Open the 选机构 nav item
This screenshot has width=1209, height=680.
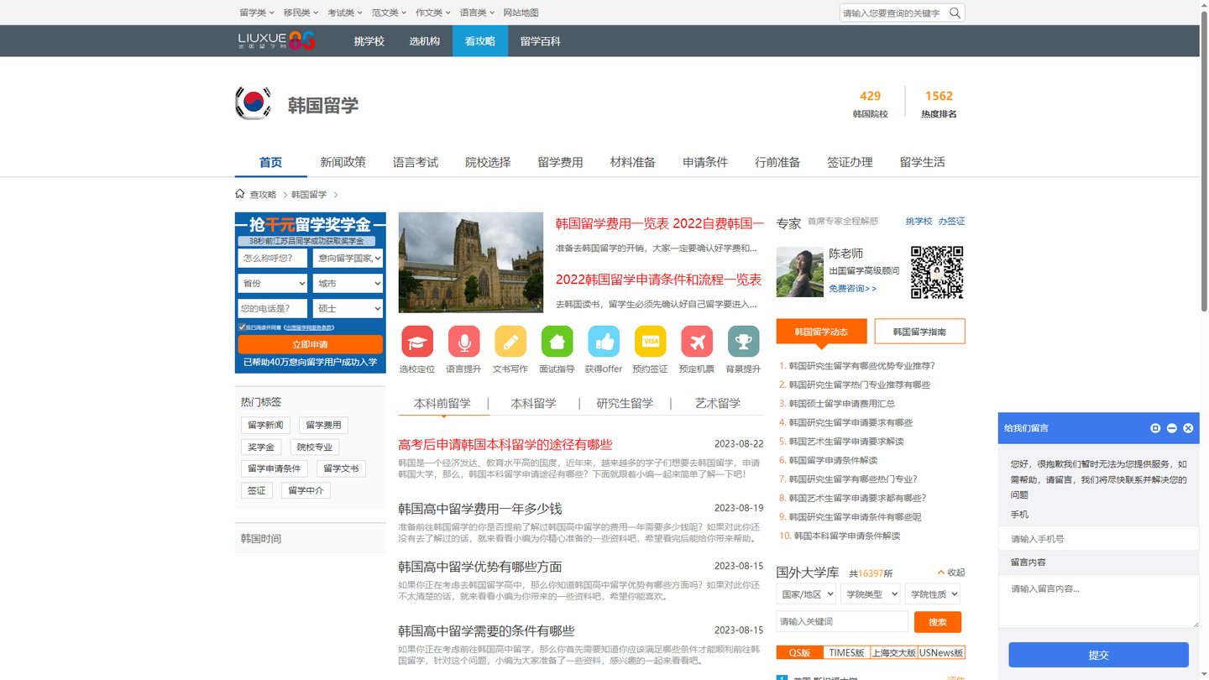(x=425, y=41)
